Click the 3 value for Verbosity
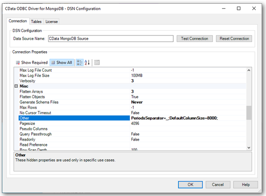This screenshot has height=196, width=266. tap(132, 81)
